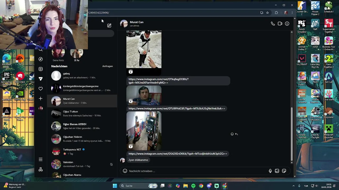Open reel link DS42XEnDKK4
This screenshot has width=339, height=190.
coord(178,154)
